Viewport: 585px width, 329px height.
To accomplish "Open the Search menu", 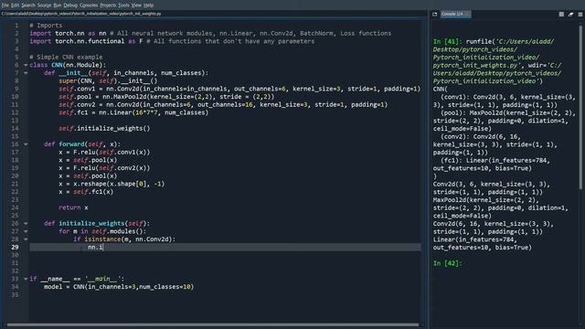I will click(28, 5).
